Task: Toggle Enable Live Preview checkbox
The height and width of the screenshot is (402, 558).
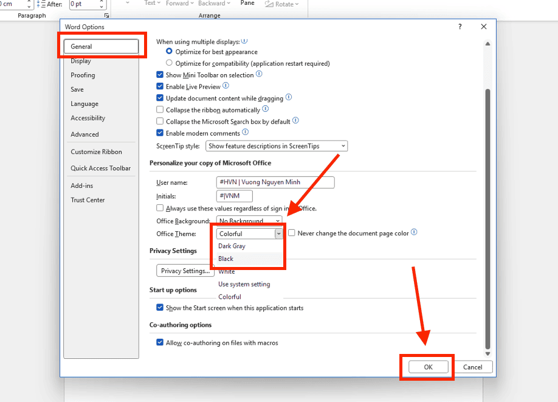Action: click(160, 86)
